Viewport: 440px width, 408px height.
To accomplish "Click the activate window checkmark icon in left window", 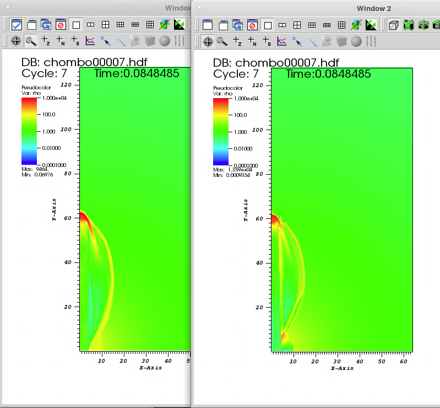I will (17, 25).
